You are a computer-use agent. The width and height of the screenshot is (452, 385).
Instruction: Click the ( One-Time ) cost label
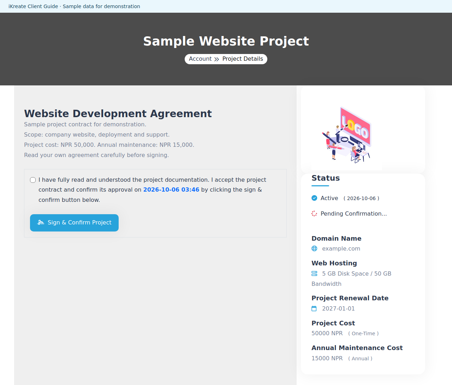coord(363,333)
